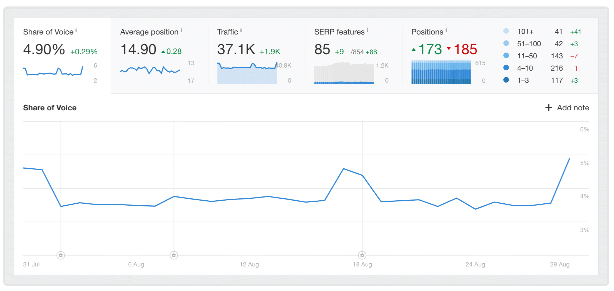This screenshot has height=291, width=614.
Task: Click the 51–100 positions color dot
Action: tap(506, 43)
